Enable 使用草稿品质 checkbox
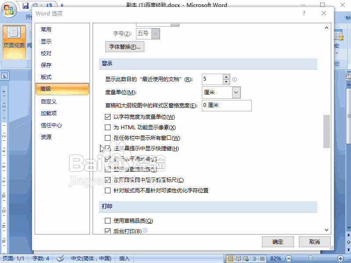 click(x=107, y=221)
